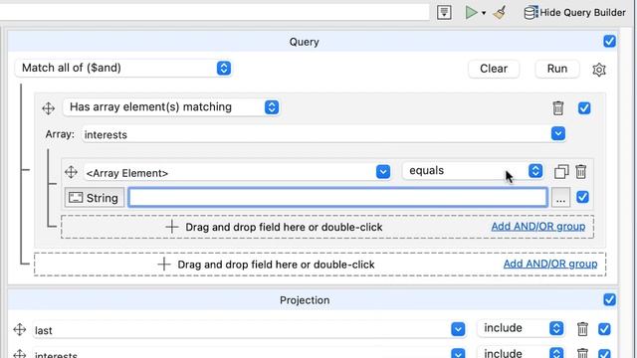Viewport: 637px width, 358px height.
Task: Click the inner drag and drop field area
Action: pos(327,227)
